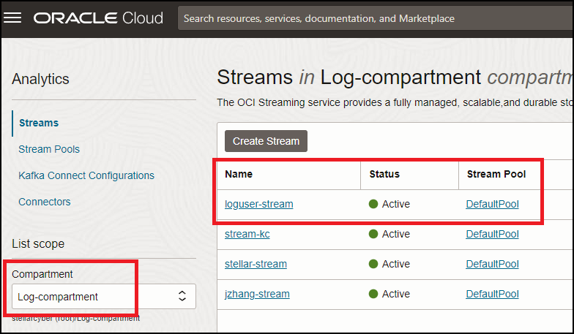The image size is (574, 334).
Task: Click the Name column header
Action: coord(238,174)
